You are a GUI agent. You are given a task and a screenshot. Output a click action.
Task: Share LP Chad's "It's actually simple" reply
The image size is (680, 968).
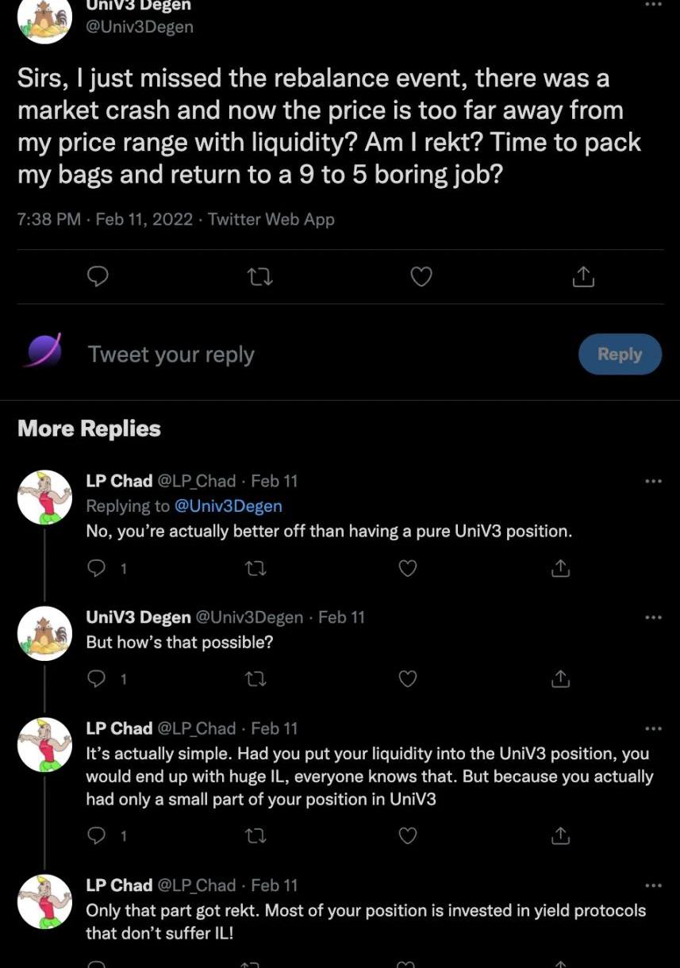560,835
